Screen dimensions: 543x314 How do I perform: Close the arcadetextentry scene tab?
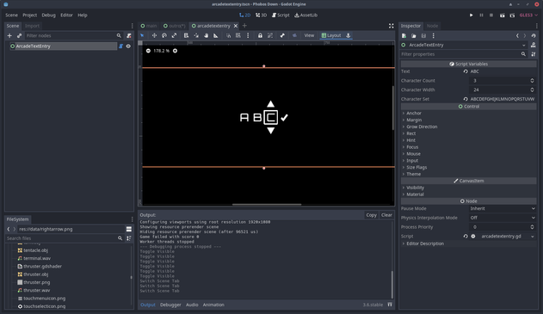tap(236, 26)
